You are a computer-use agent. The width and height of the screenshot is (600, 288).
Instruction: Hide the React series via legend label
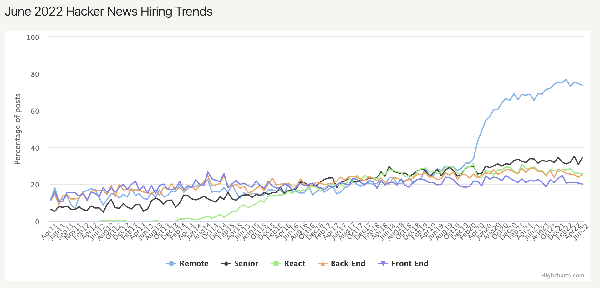(295, 264)
